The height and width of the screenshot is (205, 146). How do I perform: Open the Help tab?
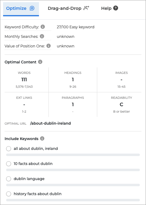[110, 8]
